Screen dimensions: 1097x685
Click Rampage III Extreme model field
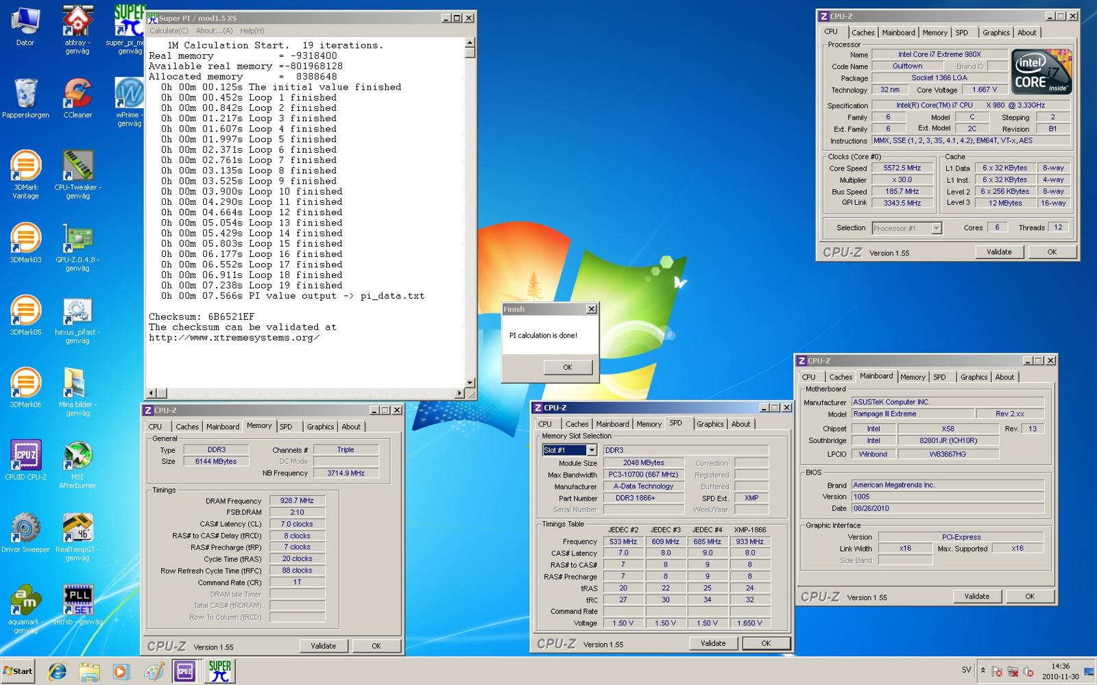[x=912, y=414]
